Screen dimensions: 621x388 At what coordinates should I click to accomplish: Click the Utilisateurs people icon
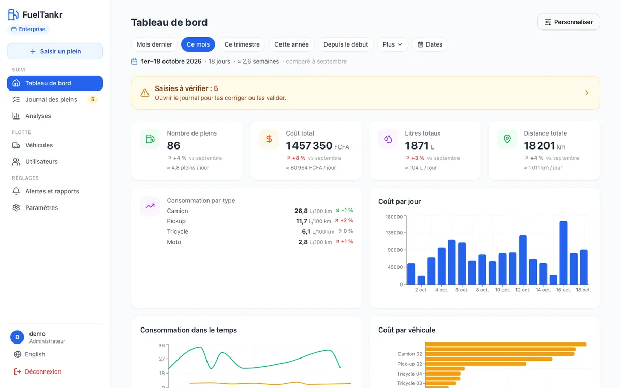point(16,162)
